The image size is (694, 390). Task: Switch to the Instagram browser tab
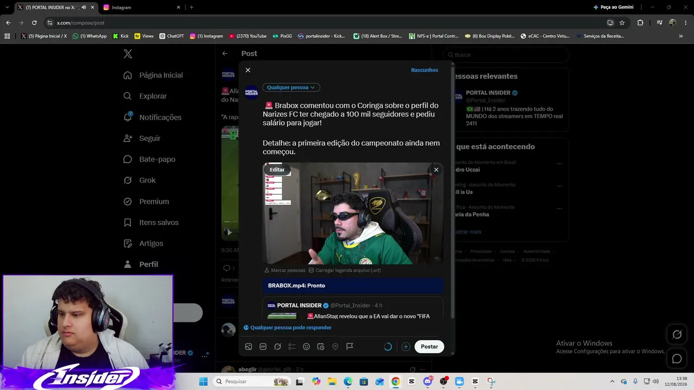[142, 8]
